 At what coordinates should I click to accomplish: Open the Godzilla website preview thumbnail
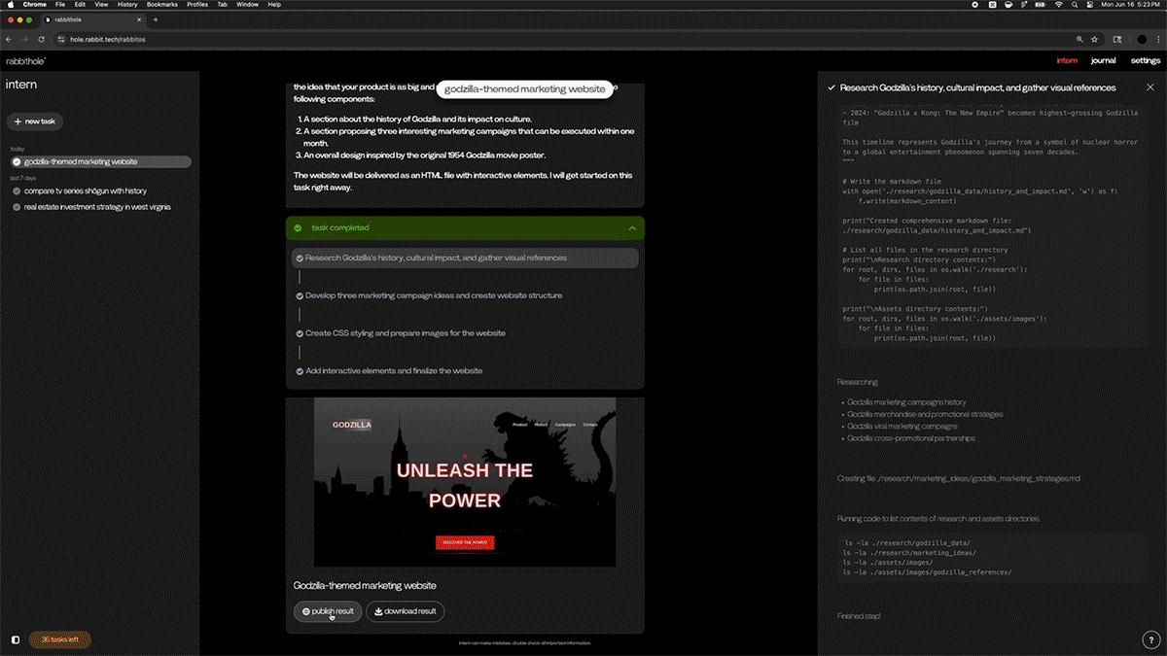point(465,482)
